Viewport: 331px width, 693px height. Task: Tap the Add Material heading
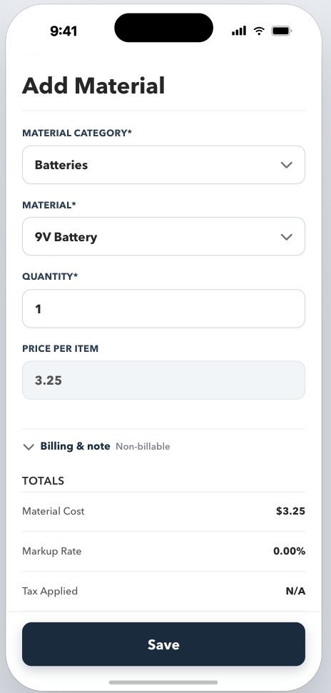[x=93, y=86]
